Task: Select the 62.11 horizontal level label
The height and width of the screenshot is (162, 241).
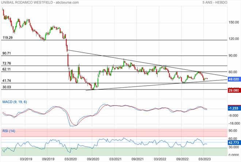Action: (x=7, y=69)
